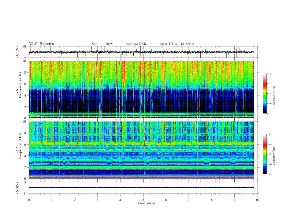The image size is (290, 224).
Task: Click time axis tick label "3"
Action: [97, 200]
